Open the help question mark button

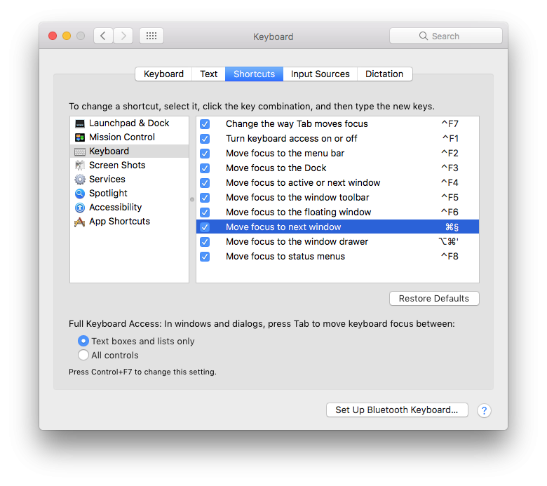[x=484, y=411]
